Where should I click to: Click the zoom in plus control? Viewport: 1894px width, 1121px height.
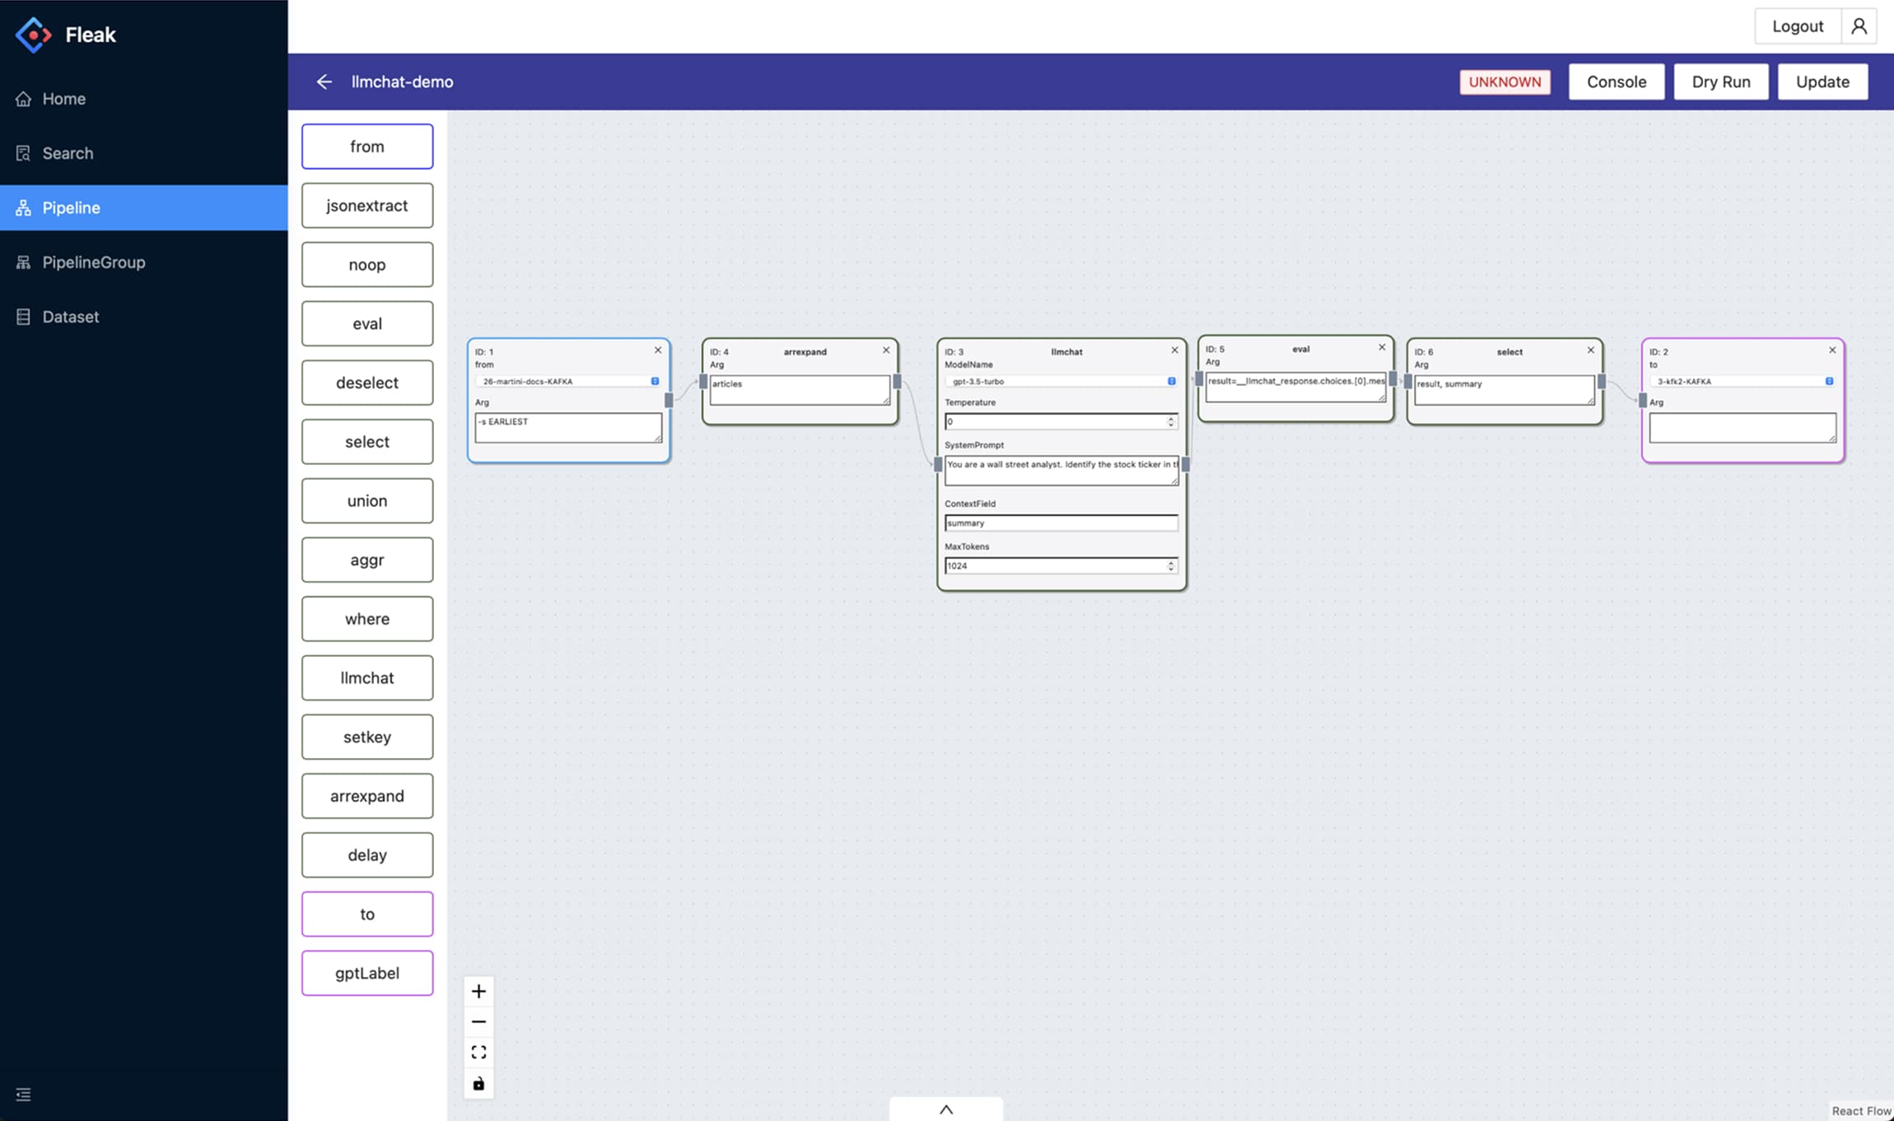tap(478, 991)
